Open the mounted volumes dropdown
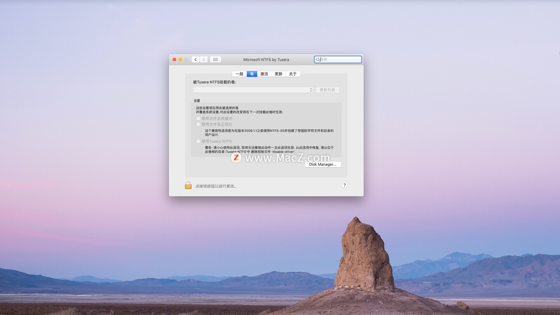Viewport: 560px width, 315px height. pos(253,90)
